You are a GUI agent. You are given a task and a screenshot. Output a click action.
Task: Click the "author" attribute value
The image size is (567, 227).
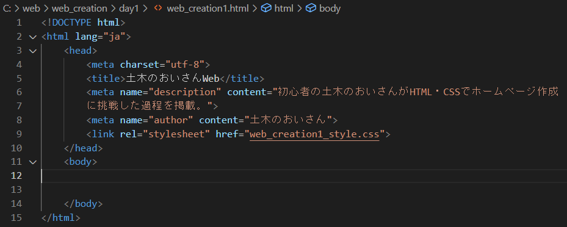(x=171, y=120)
